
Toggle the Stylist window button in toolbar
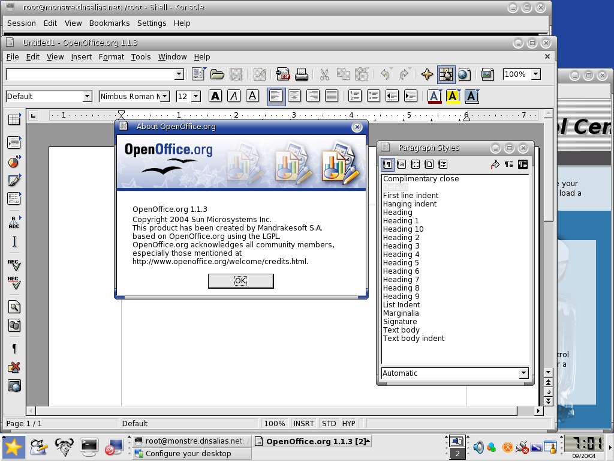[x=446, y=74]
